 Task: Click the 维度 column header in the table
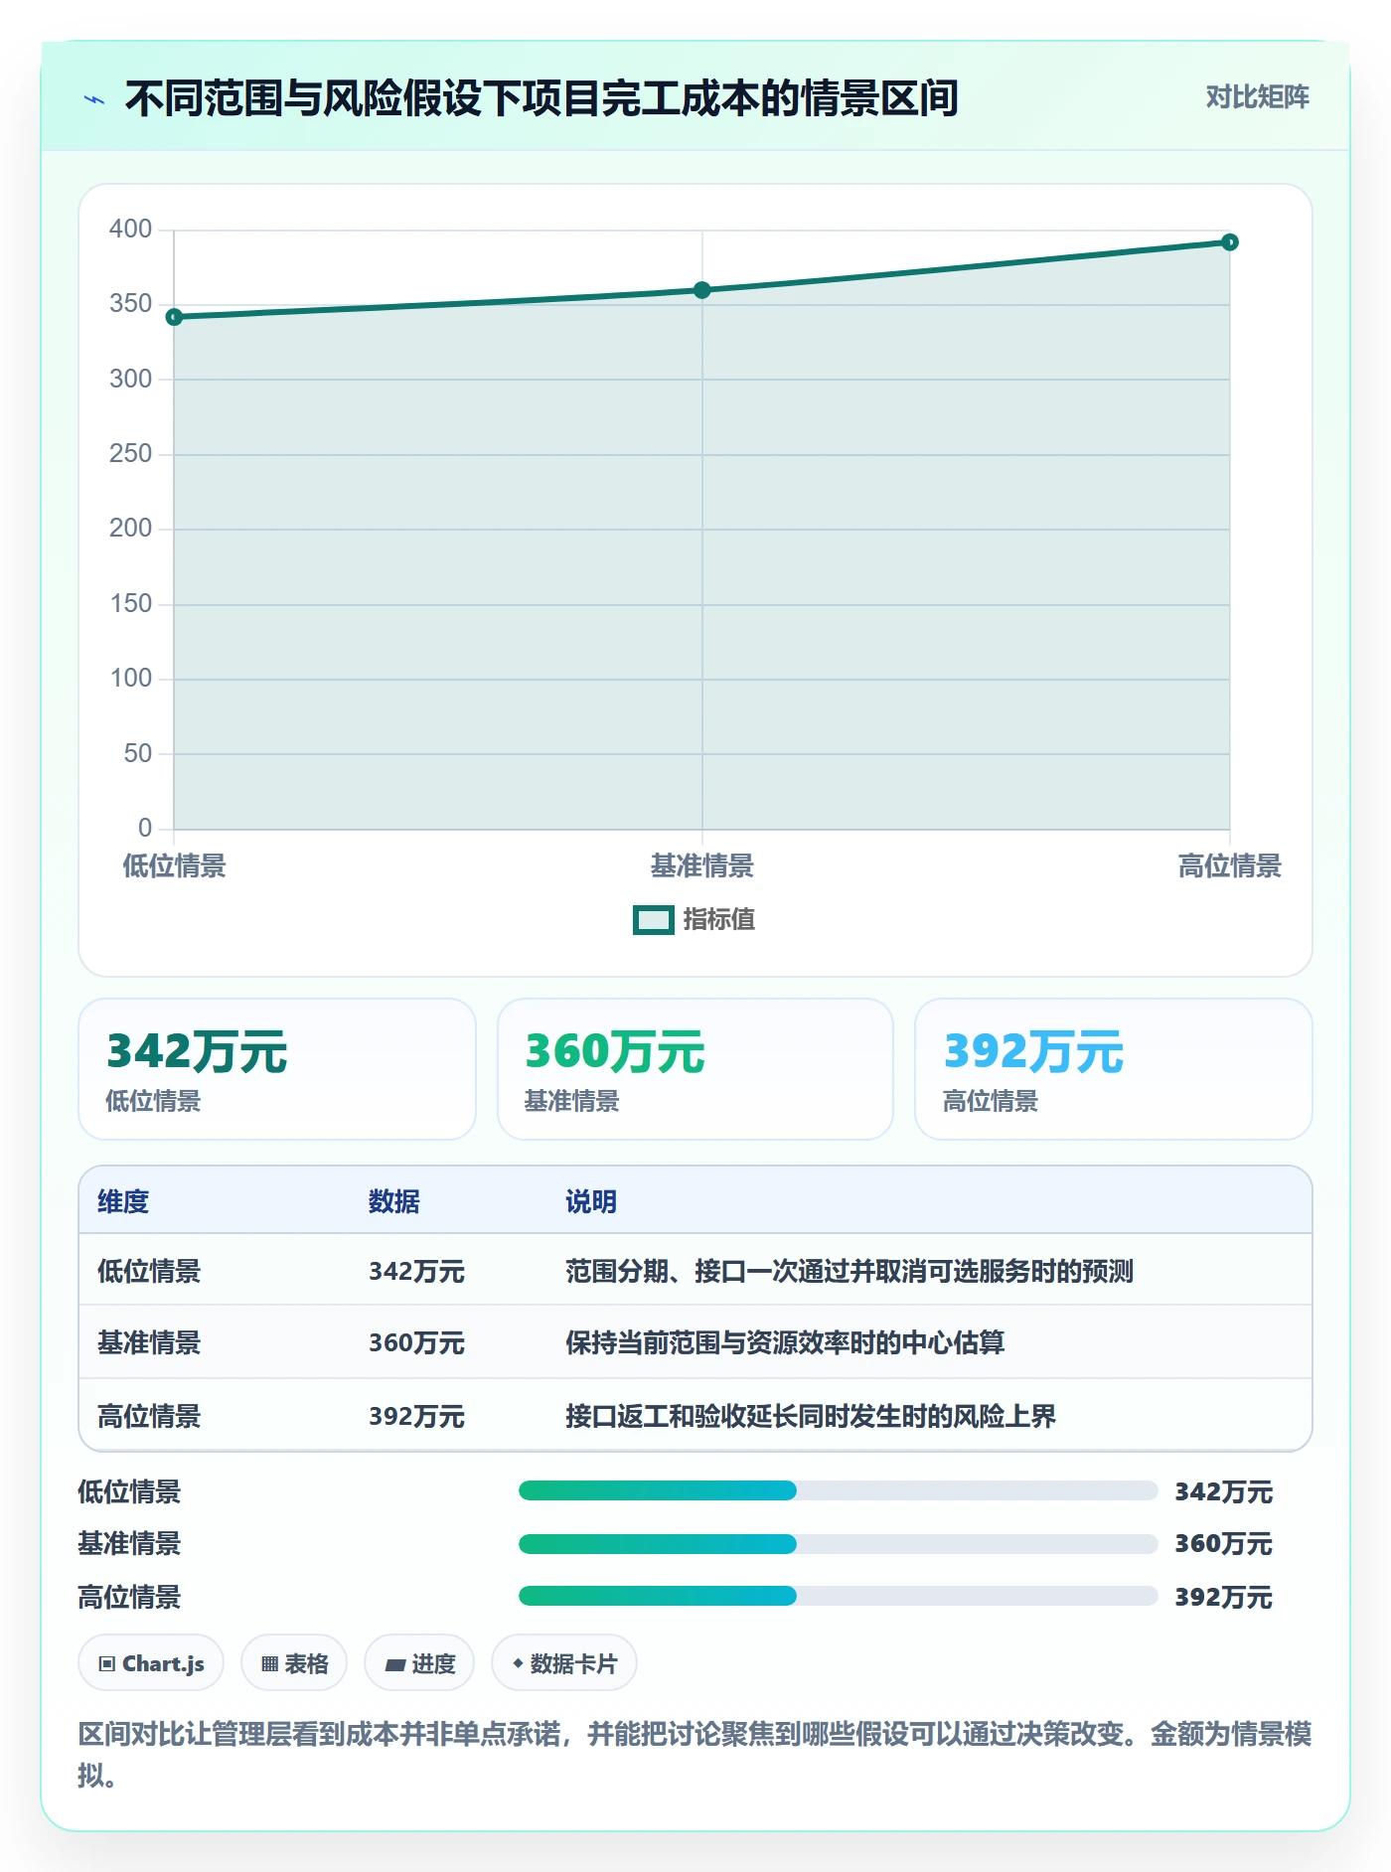point(123,1202)
